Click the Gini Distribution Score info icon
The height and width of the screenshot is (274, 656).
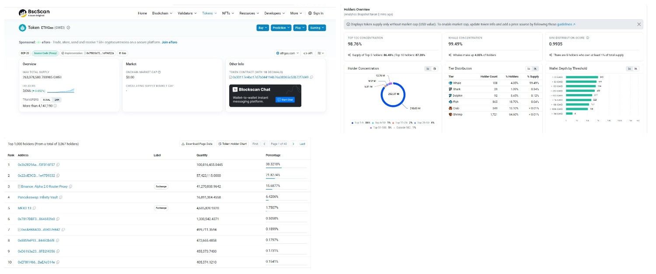click(x=587, y=38)
